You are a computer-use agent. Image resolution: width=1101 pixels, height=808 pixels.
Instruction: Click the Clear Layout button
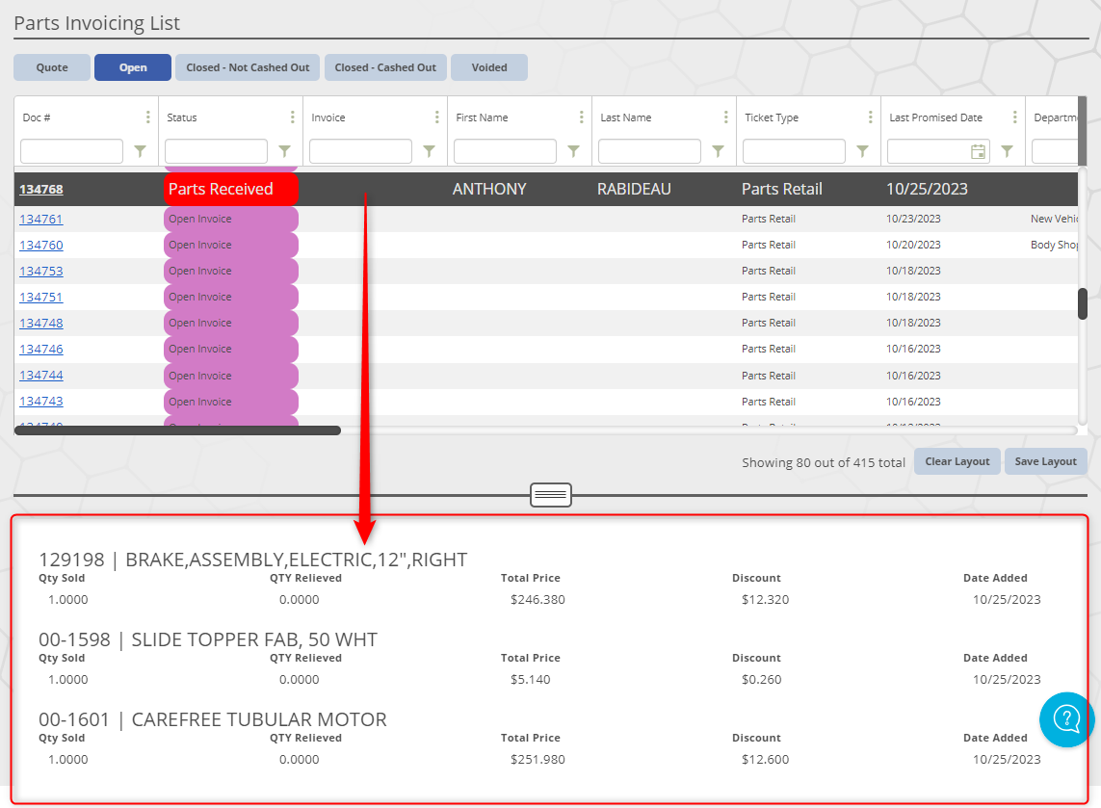957,461
